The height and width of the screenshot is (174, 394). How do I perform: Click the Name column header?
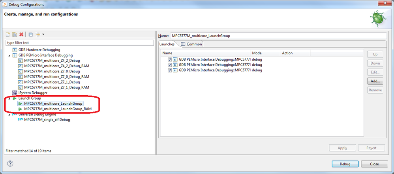point(205,53)
